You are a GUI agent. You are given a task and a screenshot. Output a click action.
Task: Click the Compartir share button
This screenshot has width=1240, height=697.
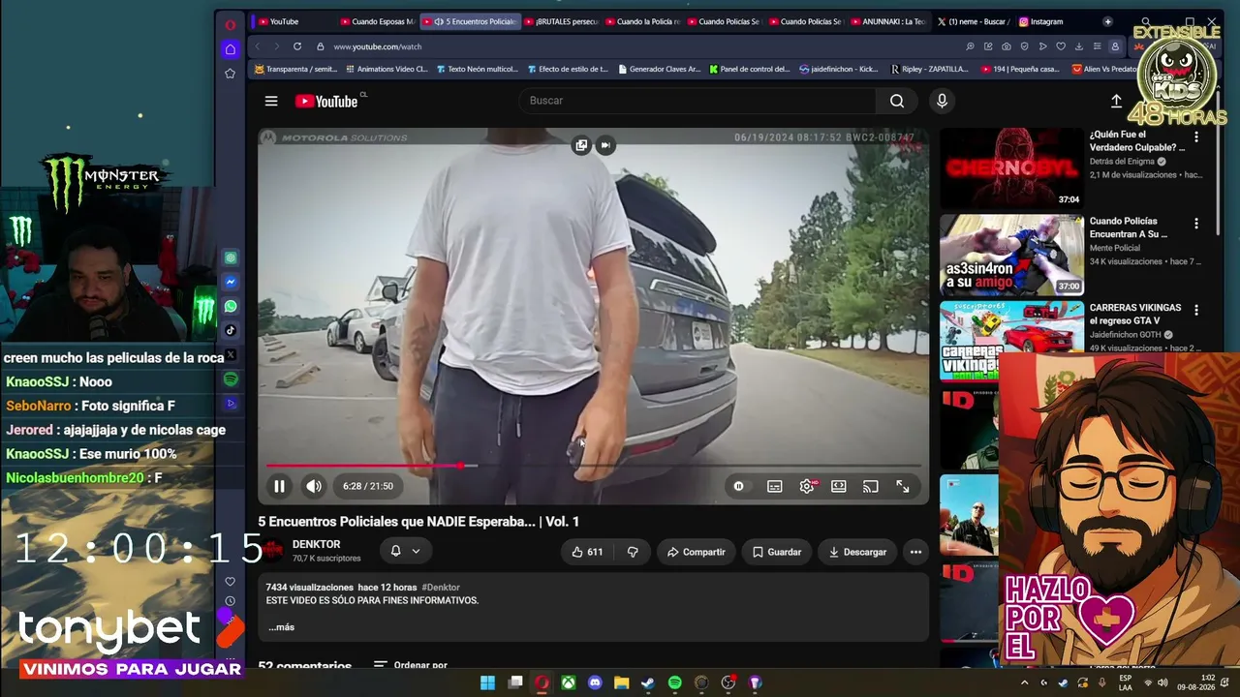point(696,552)
